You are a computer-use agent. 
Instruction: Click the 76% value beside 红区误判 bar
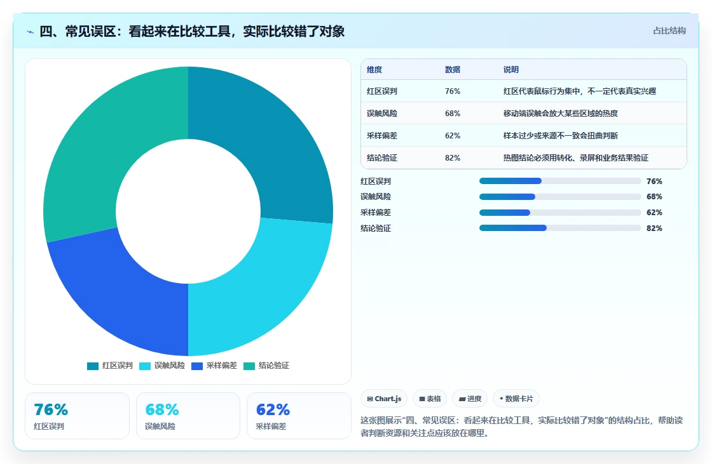[x=654, y=181]
